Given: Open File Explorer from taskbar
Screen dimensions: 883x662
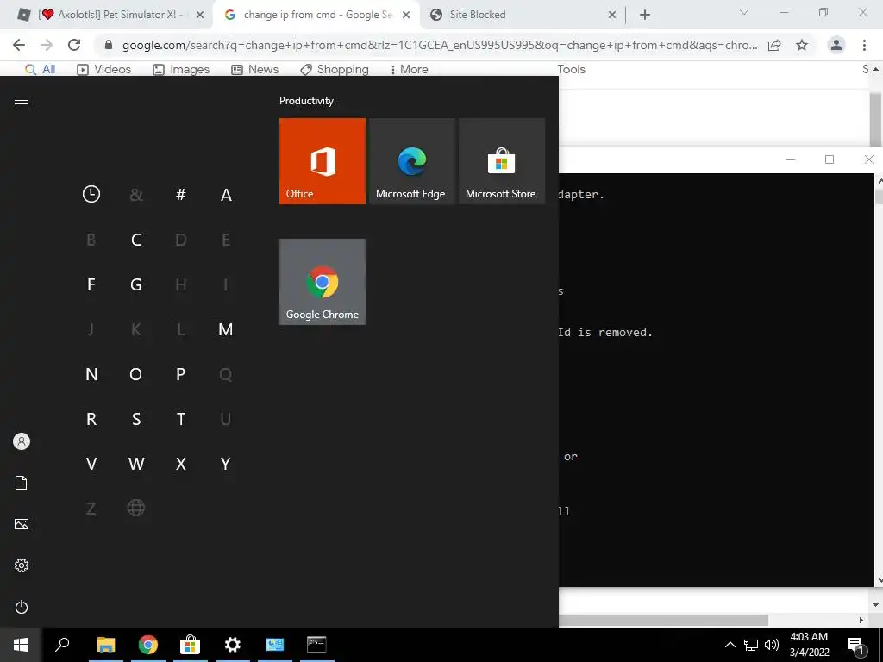Looking at the screenshot, I should [105, 645].
